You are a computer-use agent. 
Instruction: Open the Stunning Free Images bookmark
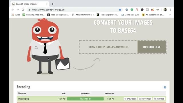click(33, 15)
